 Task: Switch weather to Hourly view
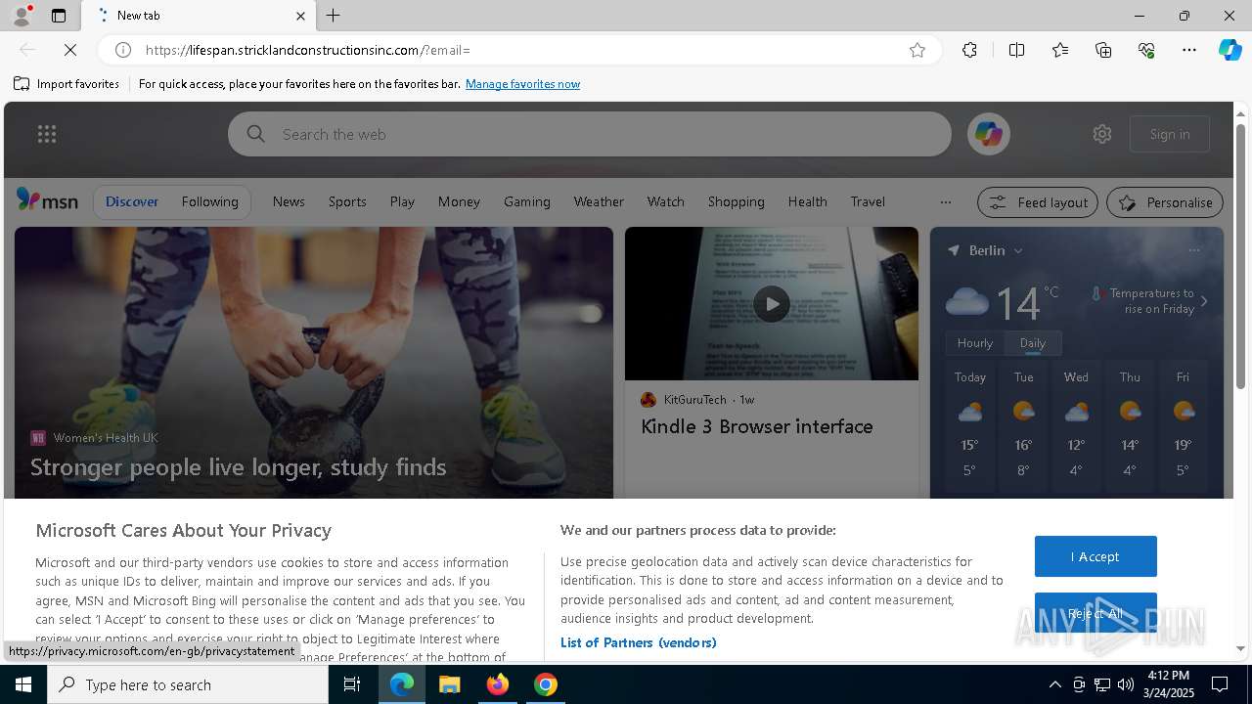pyautogui.click(x=975, y=343)
